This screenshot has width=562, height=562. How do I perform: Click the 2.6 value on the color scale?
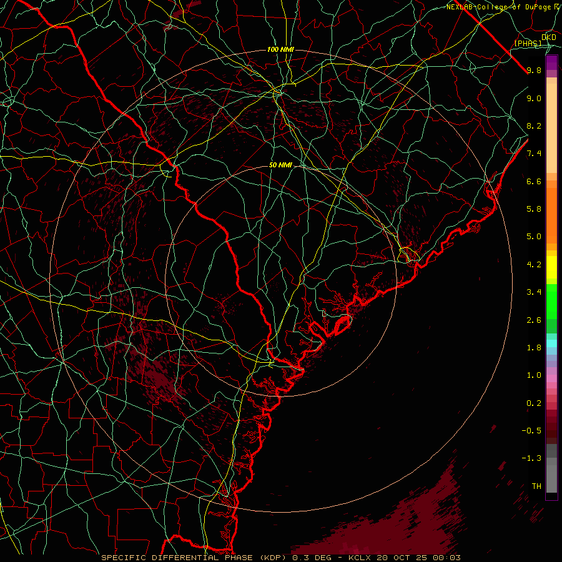[x=534, y=320]
